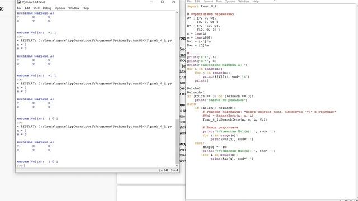The image size is (358, 201).
Task: Click the 'if (Kolch > Kolnech):' line
Action: (215, 108)
